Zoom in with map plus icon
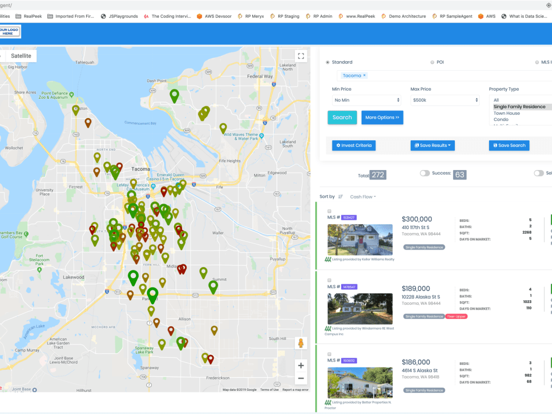The image size is (552, 414). point(301,365)
